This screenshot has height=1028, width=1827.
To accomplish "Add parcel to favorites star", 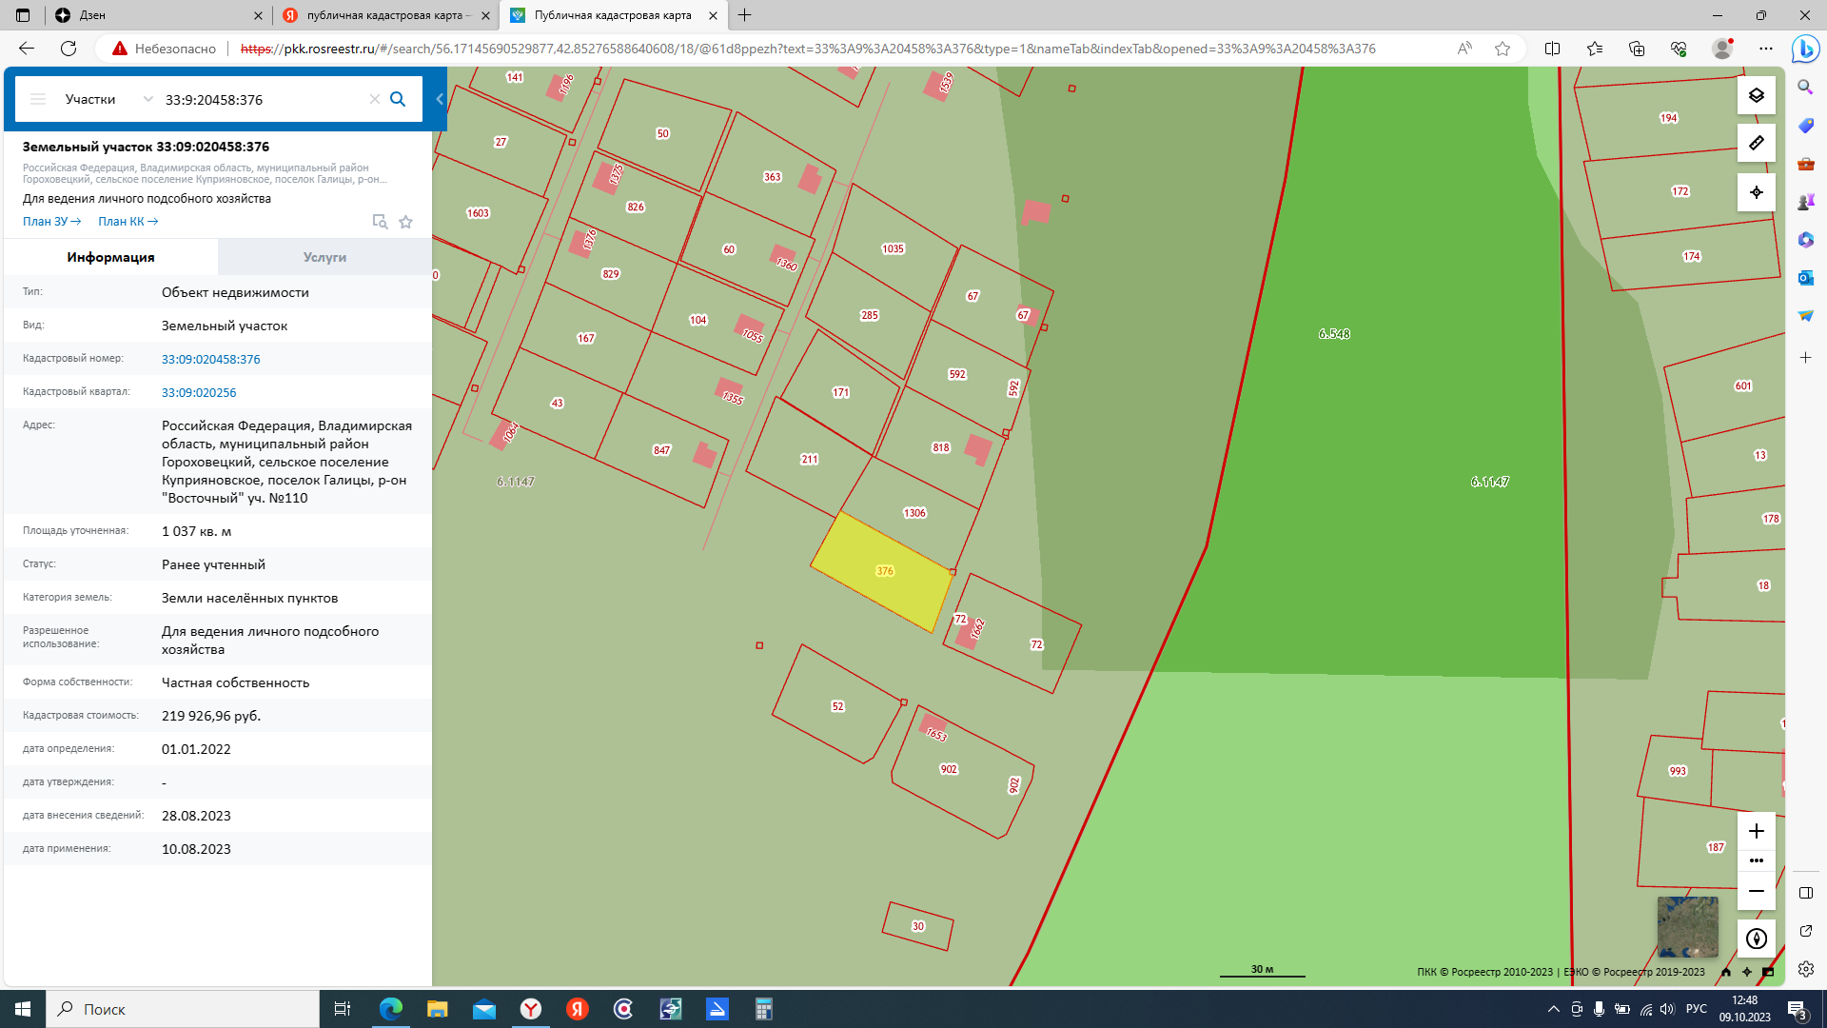I will coord(406,222).
